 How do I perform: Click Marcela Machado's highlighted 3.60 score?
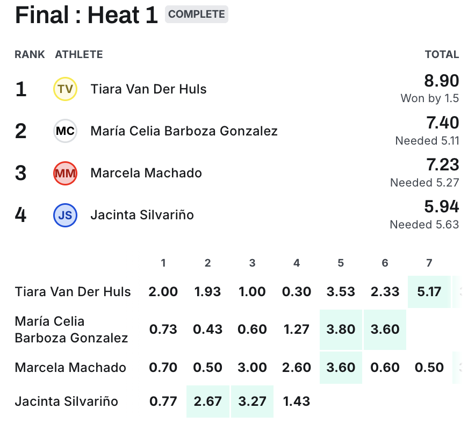pyautogui.click(x=341, y=368)
